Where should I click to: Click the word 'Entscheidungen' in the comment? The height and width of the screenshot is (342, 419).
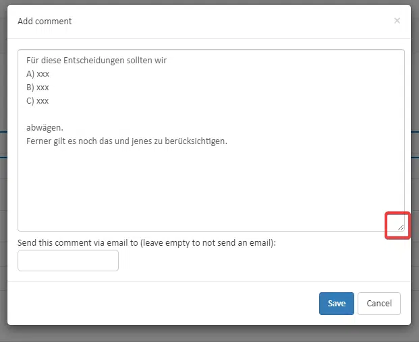coord(94,61)
